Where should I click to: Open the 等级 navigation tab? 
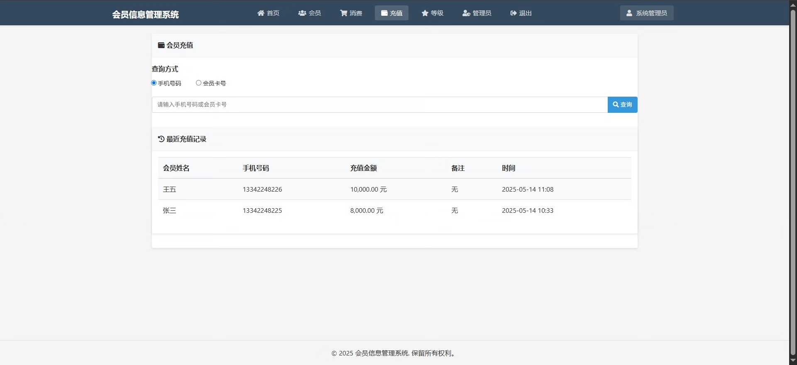(x=433, y=13)
